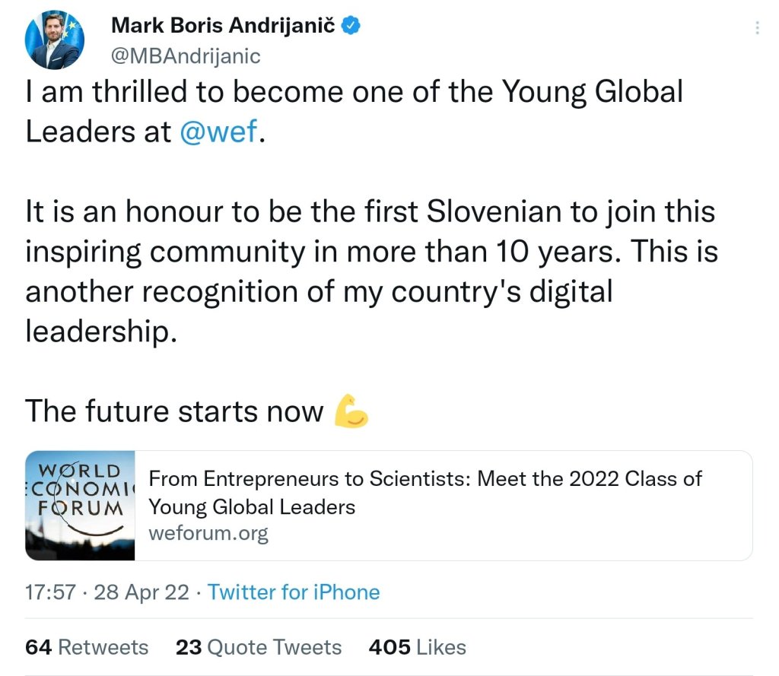Viewport: 779px width, 676px height.
Task: View the 23 Quote Tweets list
Action: point(259,647)
